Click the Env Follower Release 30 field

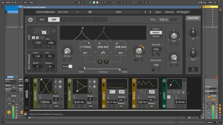coord(50,66)
